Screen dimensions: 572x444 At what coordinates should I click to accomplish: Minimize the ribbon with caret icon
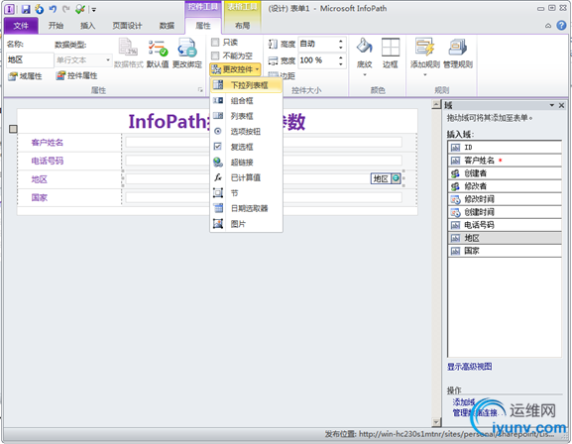click(x=548, y=26)
